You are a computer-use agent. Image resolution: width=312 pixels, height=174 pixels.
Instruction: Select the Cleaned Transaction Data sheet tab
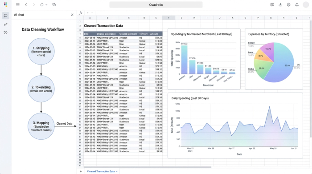[101, 171]
